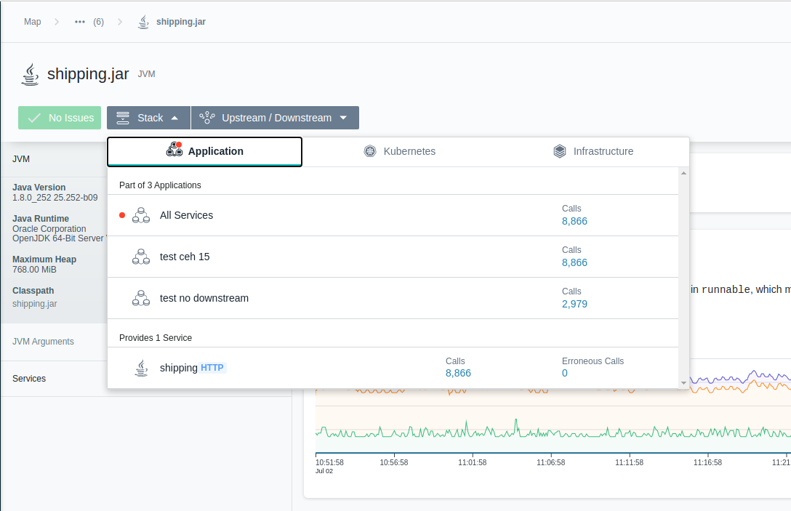Viewport: 791px width, 511px height.
Task: Click the Java icon in the breadcrumb
Action: point(144,22)
